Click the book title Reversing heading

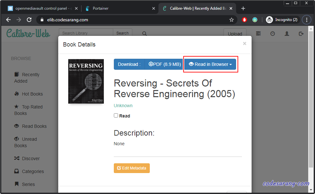[174, 88]
